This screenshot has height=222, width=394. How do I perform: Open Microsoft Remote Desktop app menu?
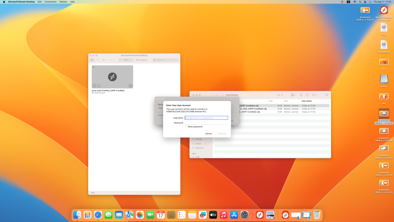21,2
